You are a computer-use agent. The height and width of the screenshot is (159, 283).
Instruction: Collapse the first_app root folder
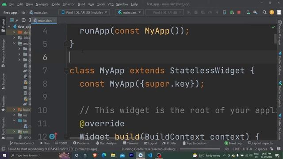[9, 26]
